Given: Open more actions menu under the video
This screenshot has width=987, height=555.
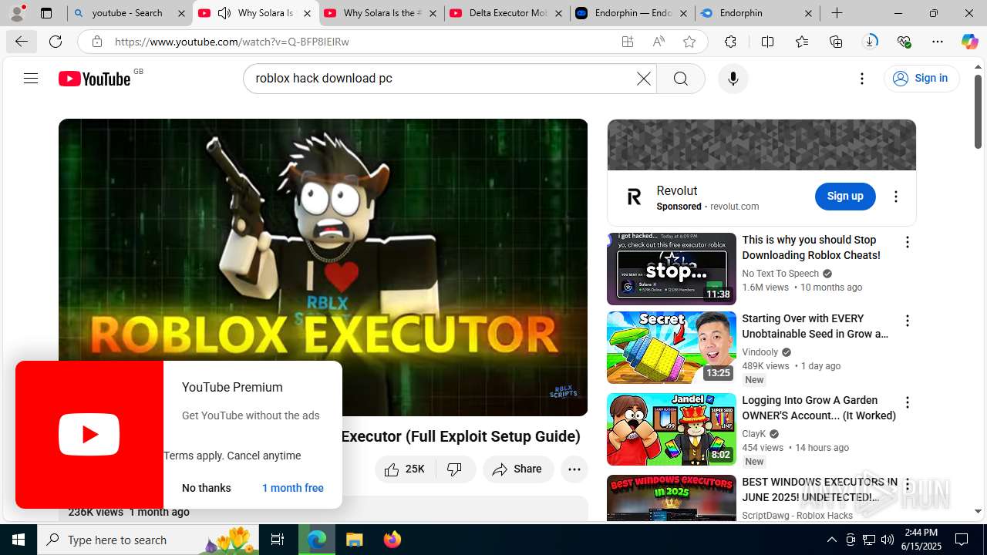Looking at the screenshot, I should (x=574, y=469).
